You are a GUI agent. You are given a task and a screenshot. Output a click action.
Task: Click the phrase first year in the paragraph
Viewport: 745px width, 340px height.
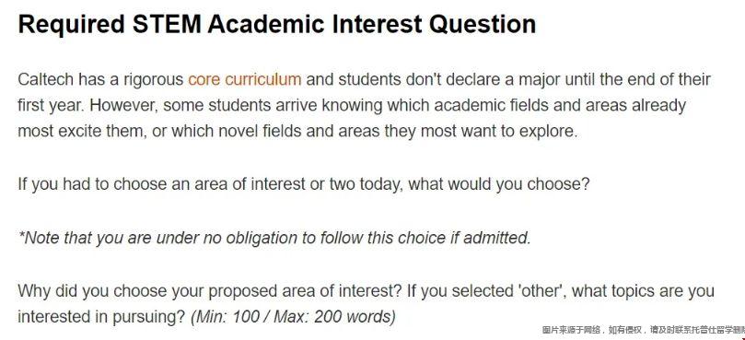pos(51,106)
